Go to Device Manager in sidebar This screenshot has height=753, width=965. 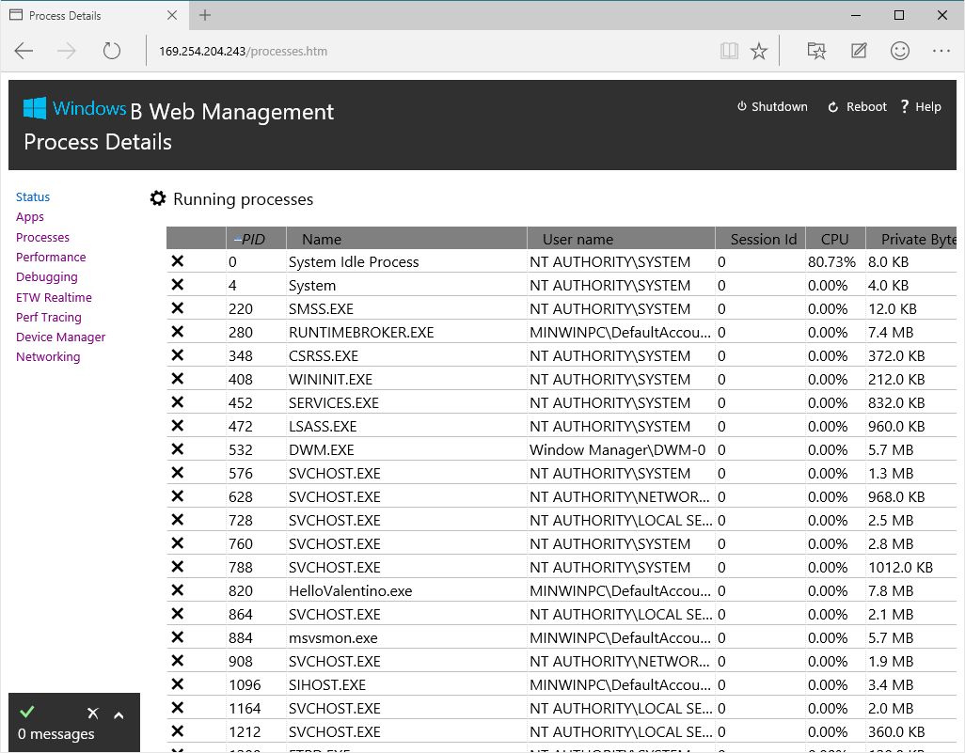[x=60, y=337]
